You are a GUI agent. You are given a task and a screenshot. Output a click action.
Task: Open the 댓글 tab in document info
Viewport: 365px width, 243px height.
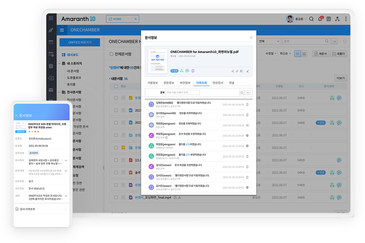pos(231,83)
